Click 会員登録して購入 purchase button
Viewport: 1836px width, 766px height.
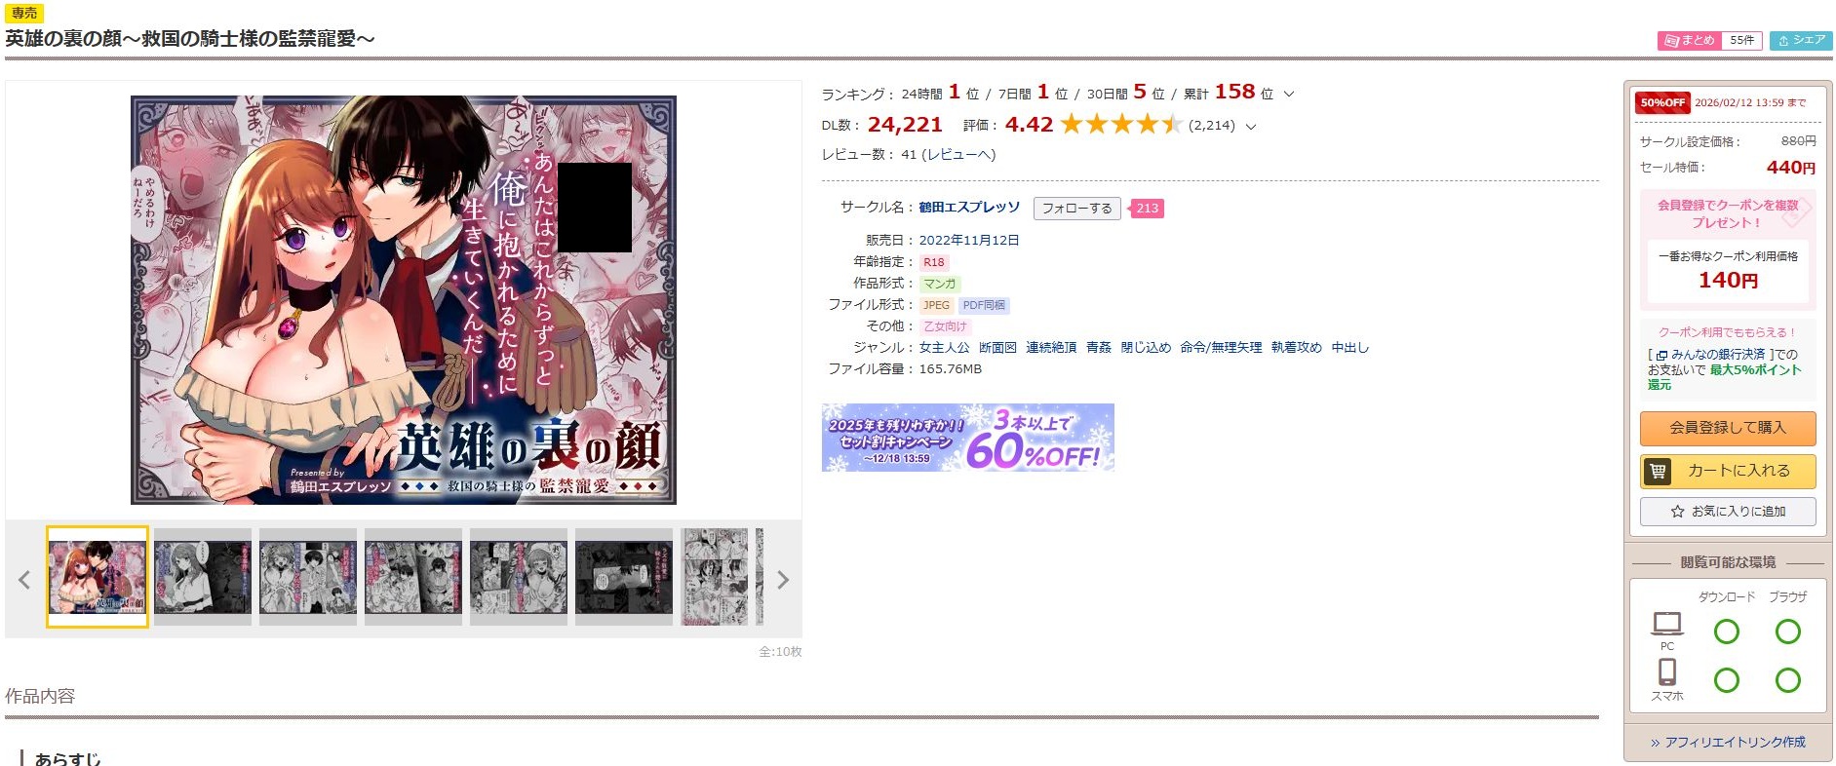pyautogui.click(x=1728, y=428)
